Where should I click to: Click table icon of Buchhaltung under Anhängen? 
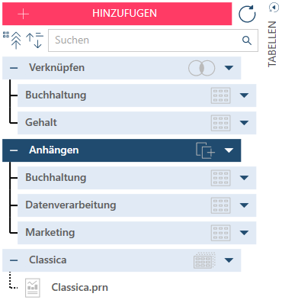point(221,178)
